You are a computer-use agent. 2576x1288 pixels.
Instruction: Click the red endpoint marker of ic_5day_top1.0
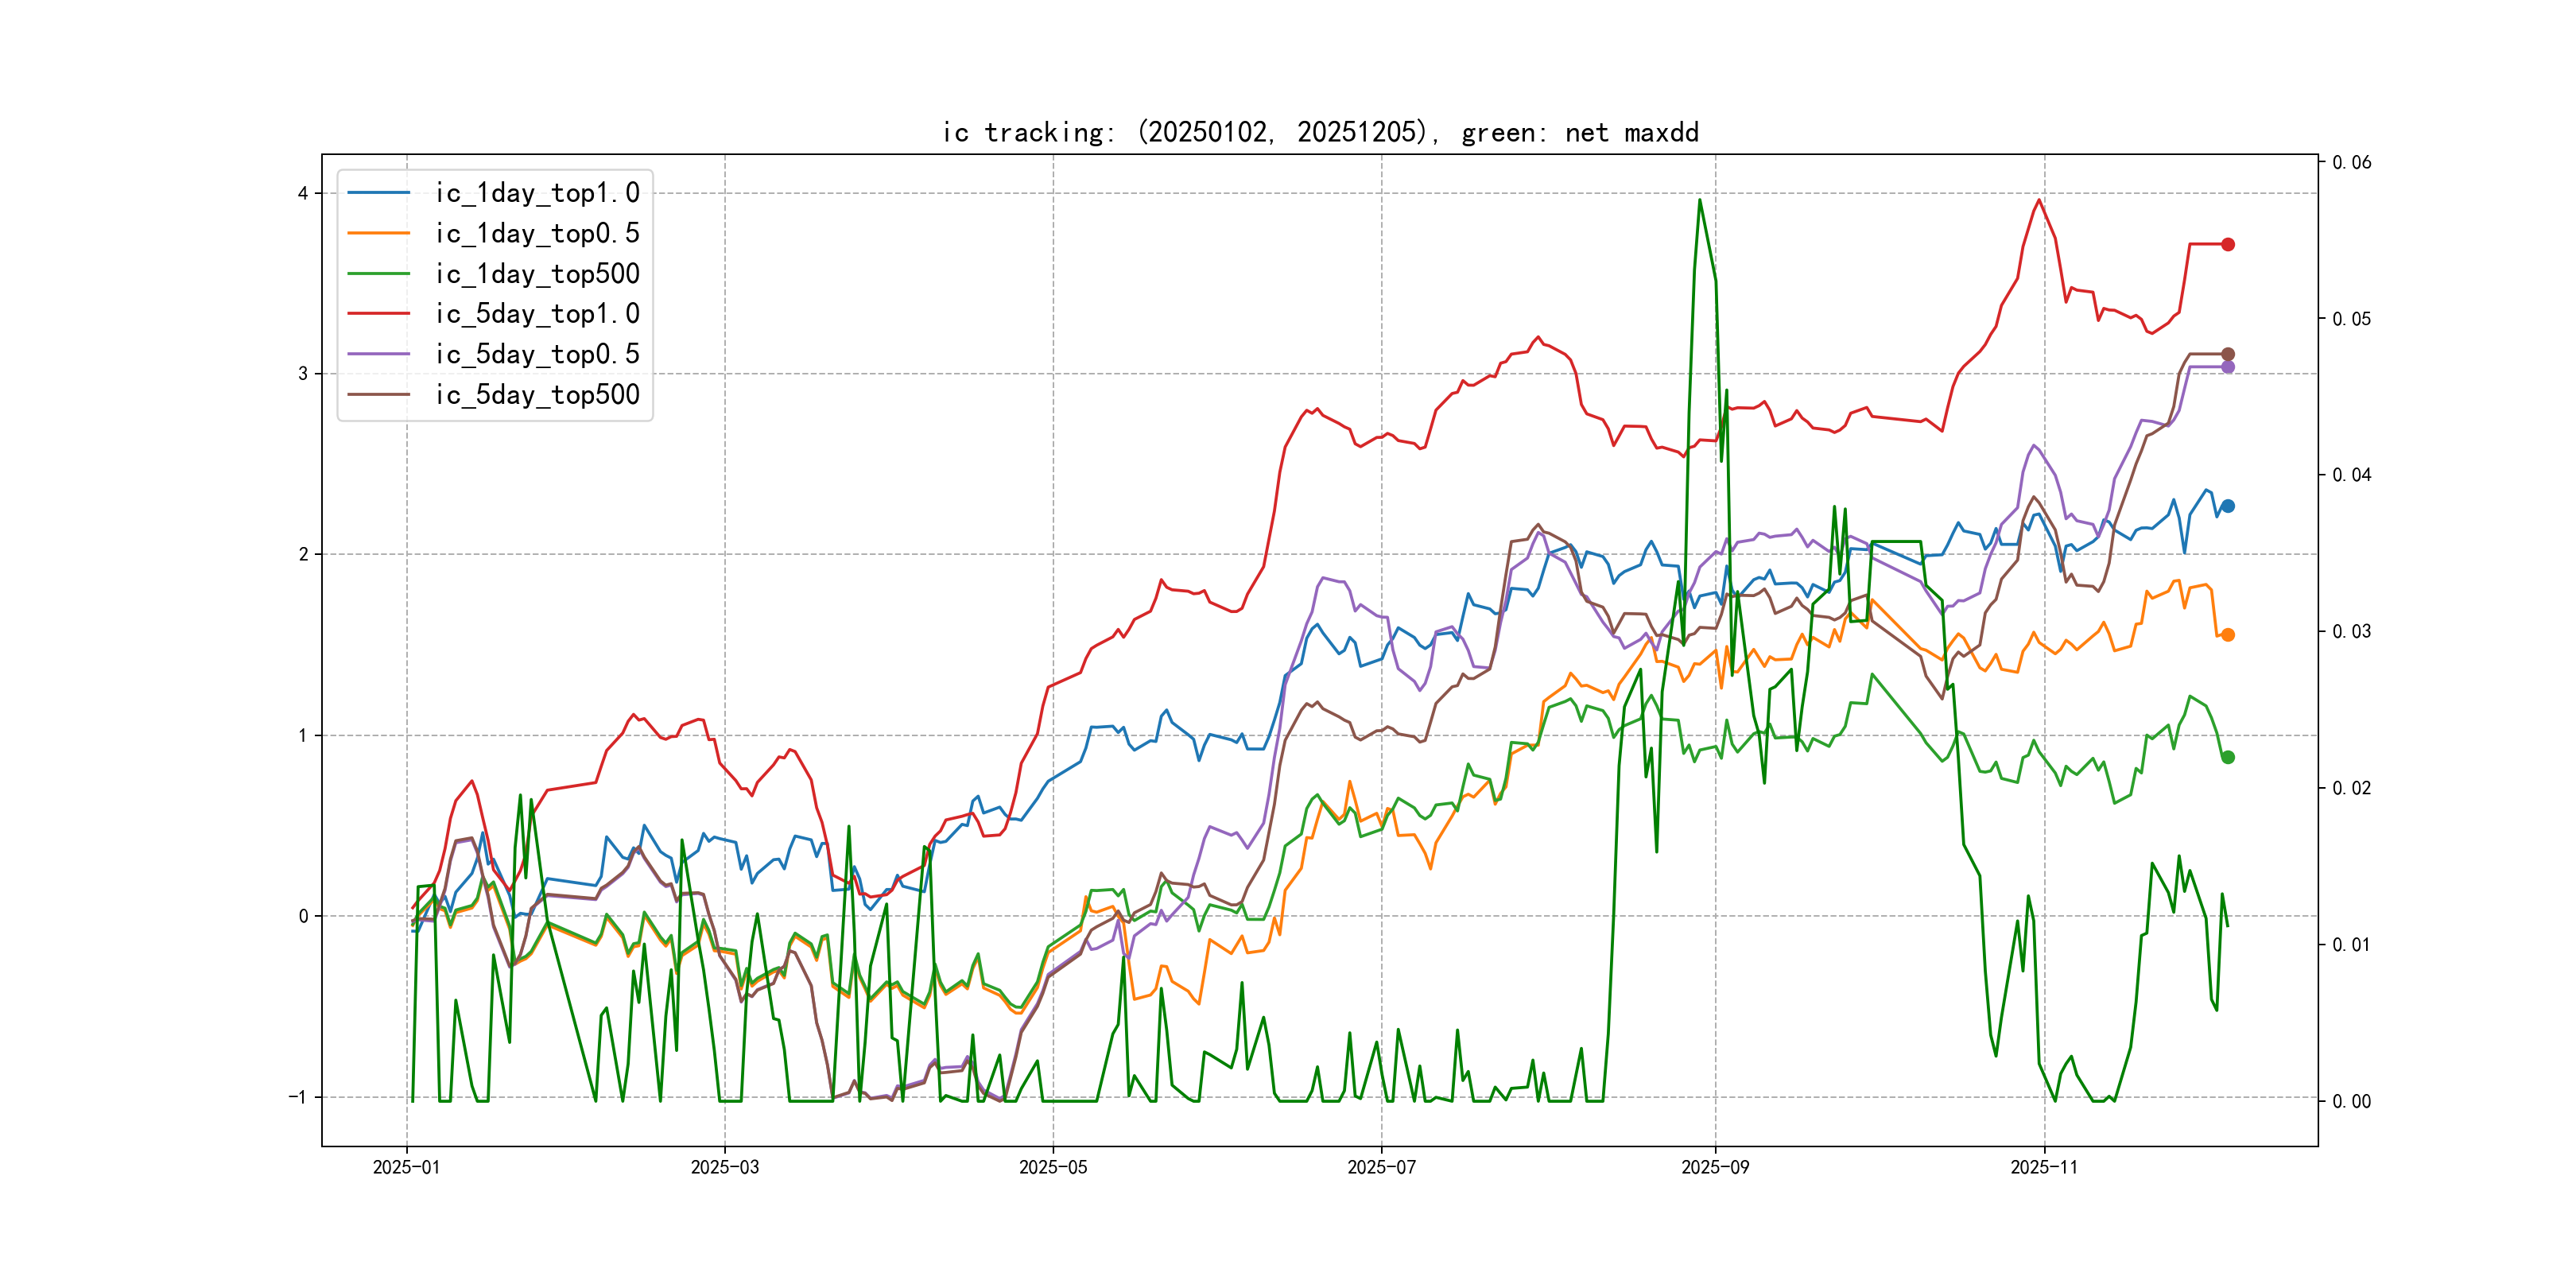[2227, 244]
